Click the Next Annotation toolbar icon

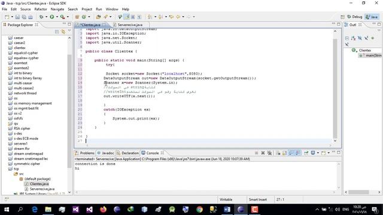tap(150, 17)
